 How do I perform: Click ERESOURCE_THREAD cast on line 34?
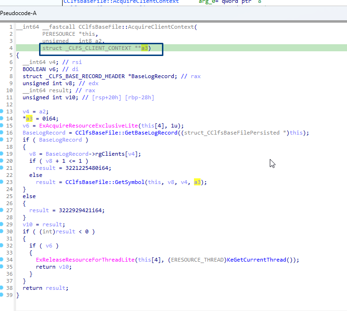pos(197,260)
